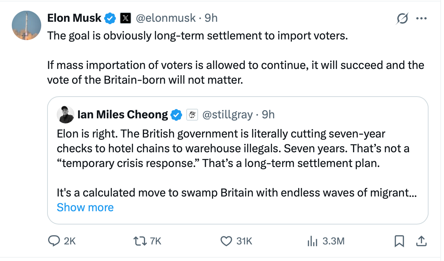Open the three-dot more options menu

[x=421, y=18]
